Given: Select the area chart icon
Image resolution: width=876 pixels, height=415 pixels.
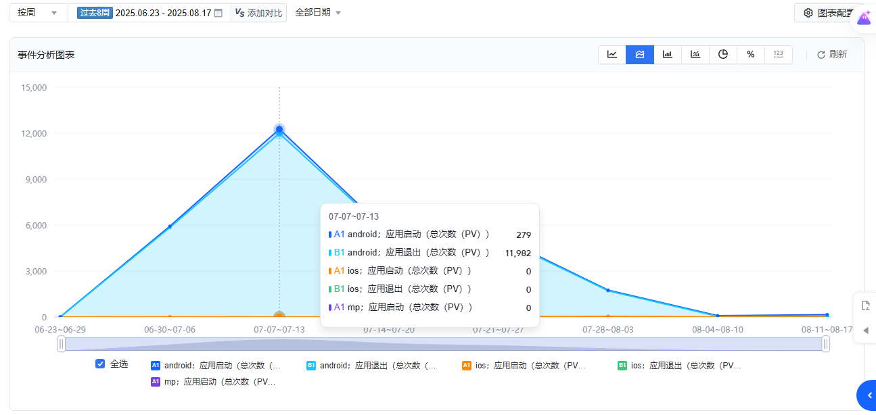Looking at the screenshot, I should click(x=640, y=55).
